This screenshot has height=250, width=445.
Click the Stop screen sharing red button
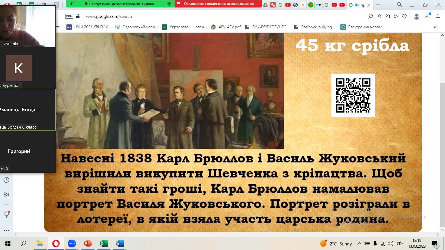(218, 4)
